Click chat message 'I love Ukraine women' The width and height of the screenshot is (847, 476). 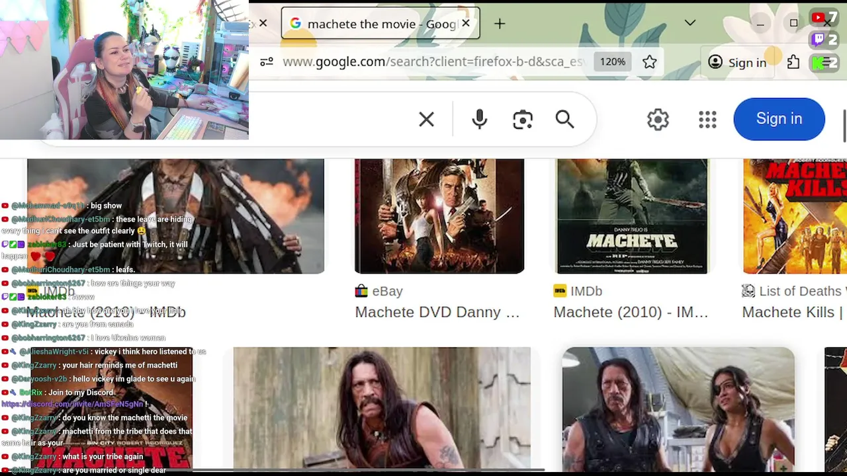coord(127,338)
